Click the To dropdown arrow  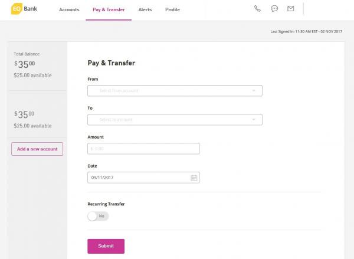click(254, 120)
